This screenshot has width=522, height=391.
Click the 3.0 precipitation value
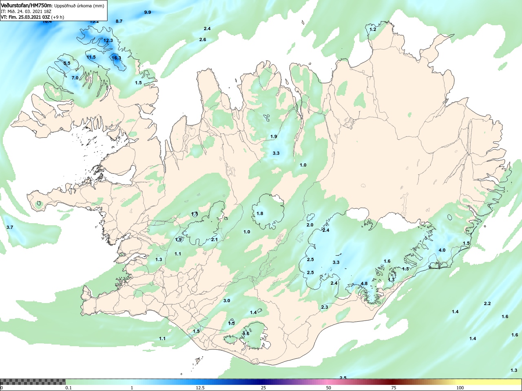pos(227,301)
